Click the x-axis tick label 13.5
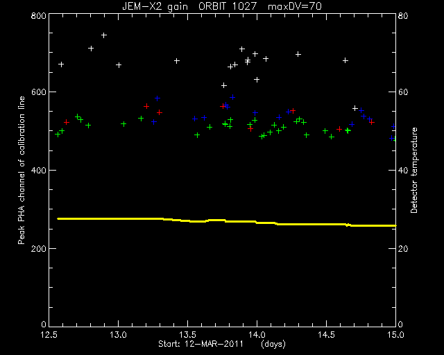 pyautogui.click(x=188, y=335)
